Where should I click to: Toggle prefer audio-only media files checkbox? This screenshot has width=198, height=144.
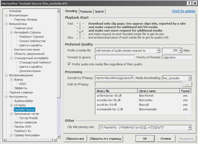point(69,64)
